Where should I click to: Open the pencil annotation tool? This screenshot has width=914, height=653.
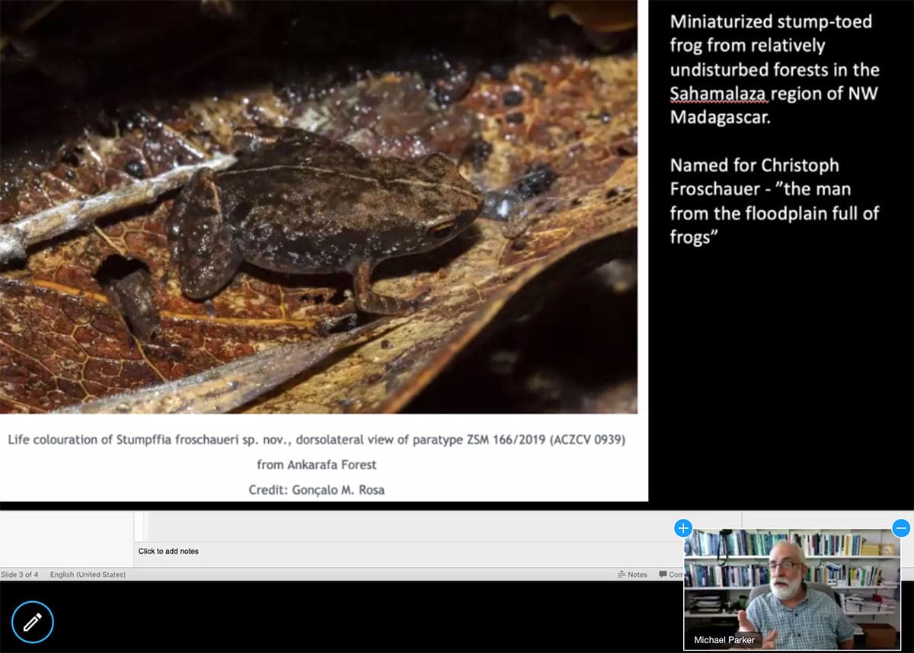(32, 622)
